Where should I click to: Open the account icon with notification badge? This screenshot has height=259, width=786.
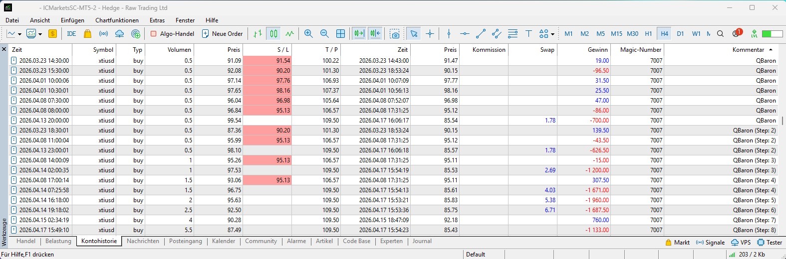coord(737,33)
